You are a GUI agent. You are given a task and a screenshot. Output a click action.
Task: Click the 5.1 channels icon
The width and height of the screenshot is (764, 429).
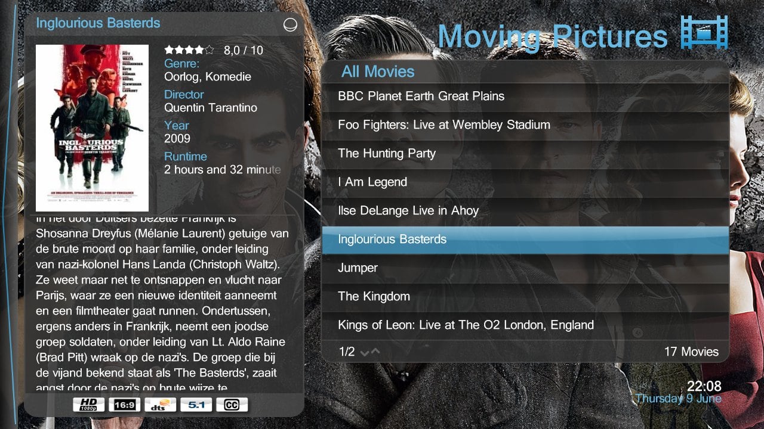tap(196, 405)
